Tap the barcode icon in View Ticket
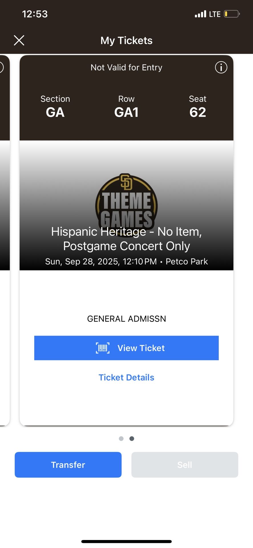Screen dimensions: 253x548 (x=103, y=348)
